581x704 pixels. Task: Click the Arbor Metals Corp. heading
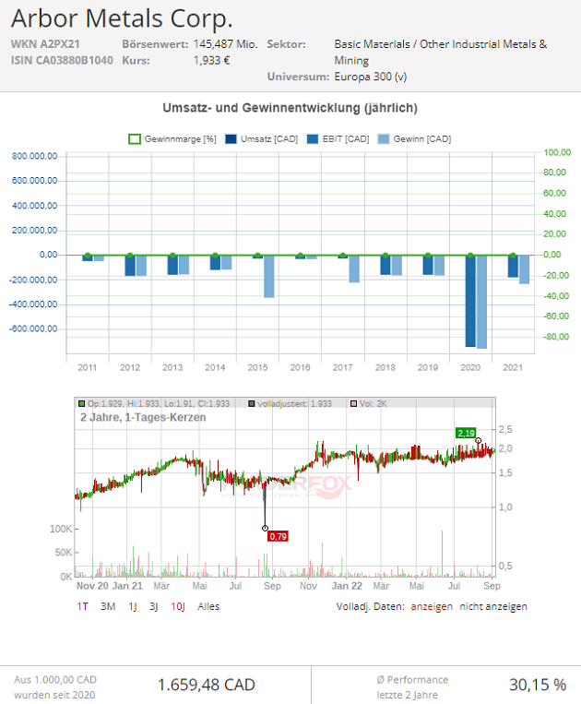(122, 18)
